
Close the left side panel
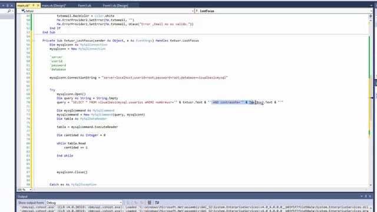(x=12, y=5)
